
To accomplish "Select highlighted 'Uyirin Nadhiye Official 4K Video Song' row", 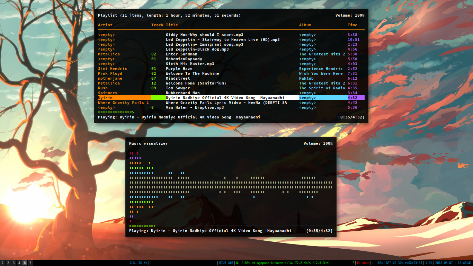I will pyautogui.click(x=231, y=98).
